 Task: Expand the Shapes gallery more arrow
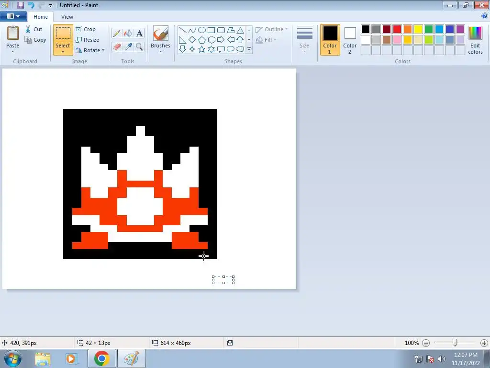tap(249, 49)
